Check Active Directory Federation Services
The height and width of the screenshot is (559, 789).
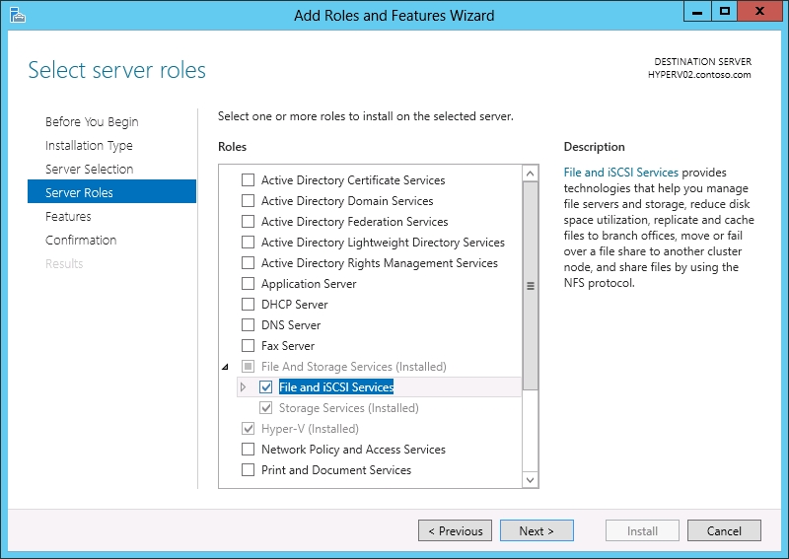pyautogui.click(x=249, y=222)
